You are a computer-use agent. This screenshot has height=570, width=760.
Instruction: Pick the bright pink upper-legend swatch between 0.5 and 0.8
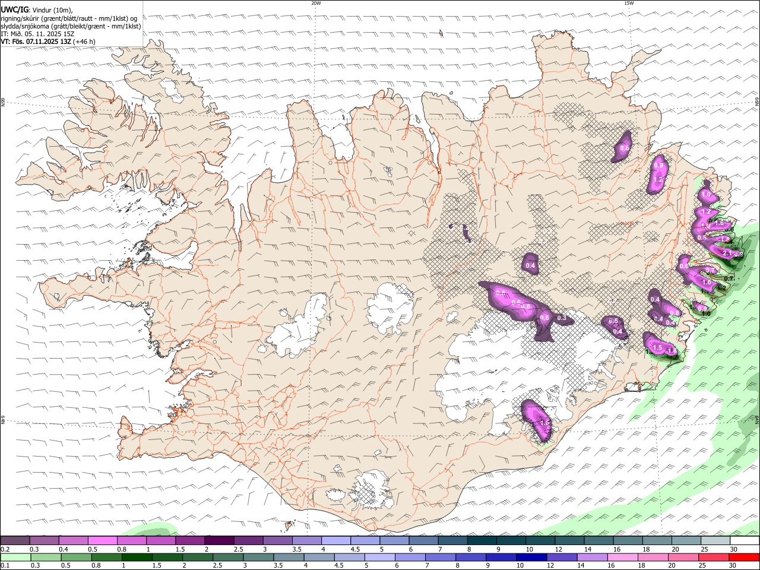point(102,540)
